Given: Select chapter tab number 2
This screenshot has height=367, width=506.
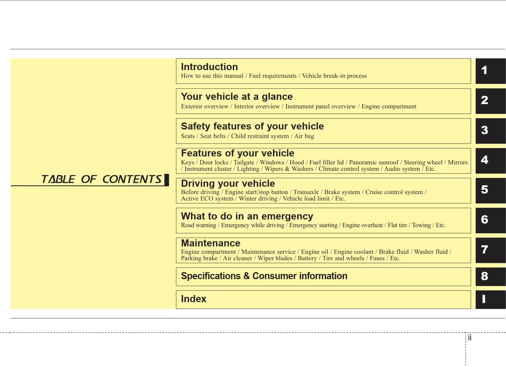Looking at the screenshot, I should (x=490, y=101).
